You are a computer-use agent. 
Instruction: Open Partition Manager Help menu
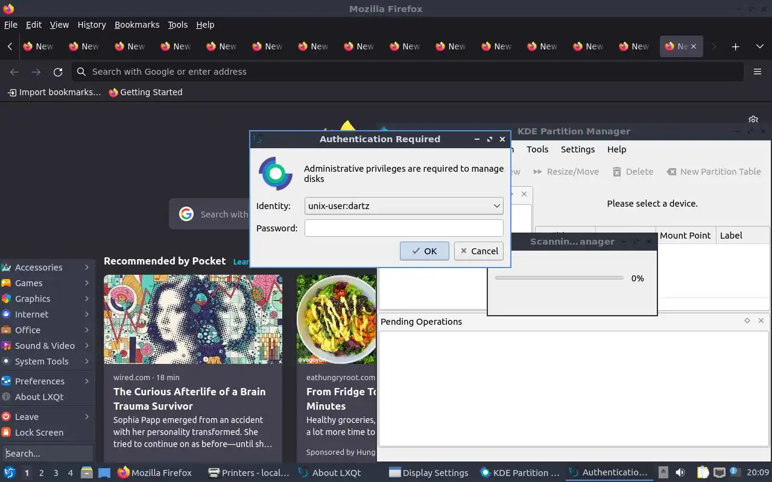coord(616,149)
